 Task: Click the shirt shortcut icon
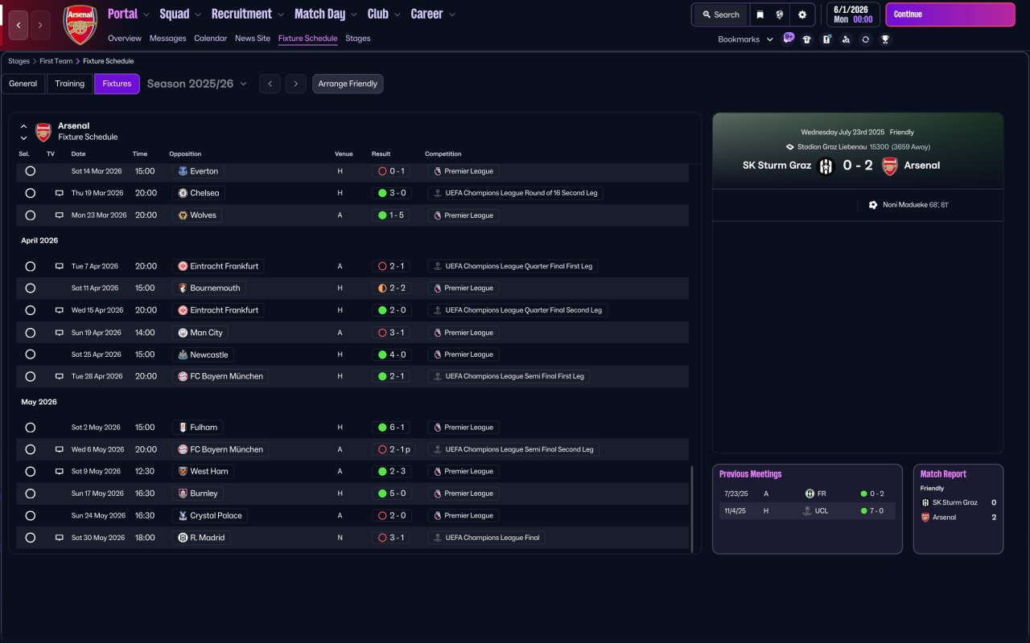(807, 39)
